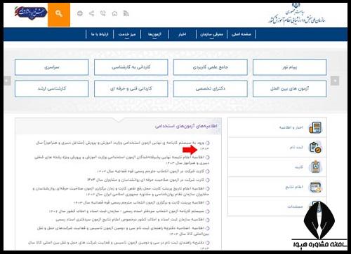351x254 pixels.
Task: Click the registration clipboard checkmark icon
Action: (x=315, y=147)
